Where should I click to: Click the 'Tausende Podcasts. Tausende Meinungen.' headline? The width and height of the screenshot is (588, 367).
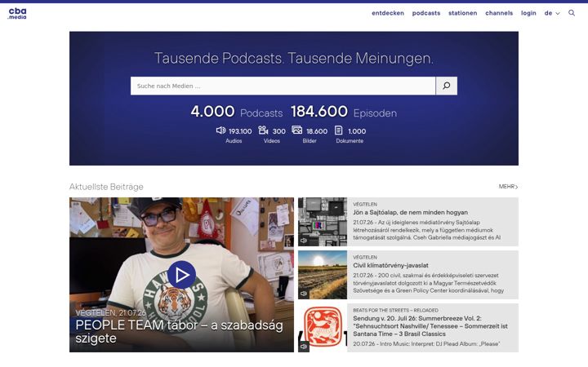point(294,58)
